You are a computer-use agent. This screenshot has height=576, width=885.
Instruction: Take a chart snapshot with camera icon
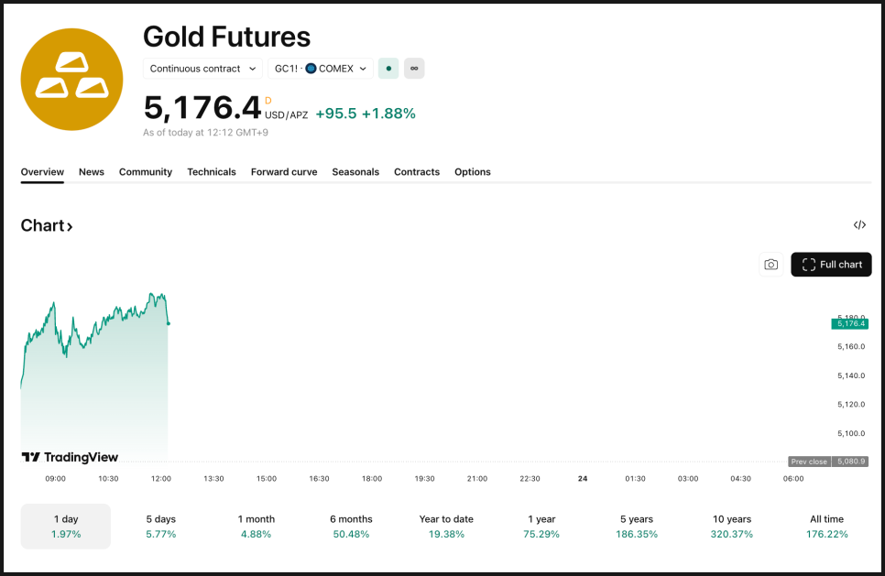(771, 265)
